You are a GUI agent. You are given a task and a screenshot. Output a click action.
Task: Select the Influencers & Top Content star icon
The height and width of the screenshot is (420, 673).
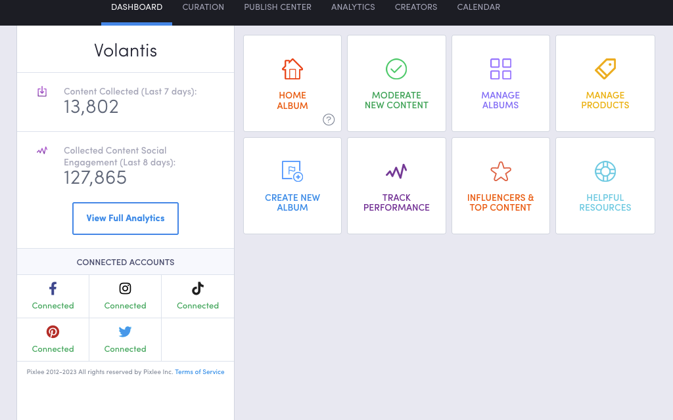point(500,172)
